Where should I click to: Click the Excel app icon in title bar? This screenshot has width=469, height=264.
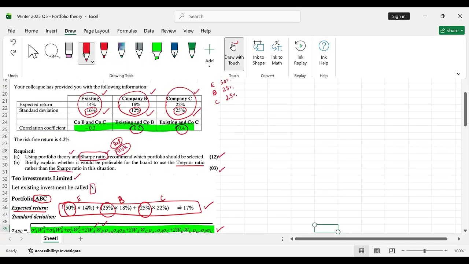pos(8,16)
